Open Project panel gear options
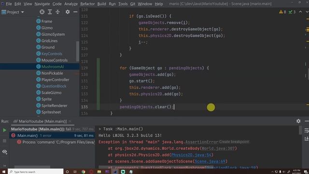The width and height of the screenshot is (309, 174). (x=68, y=12)
